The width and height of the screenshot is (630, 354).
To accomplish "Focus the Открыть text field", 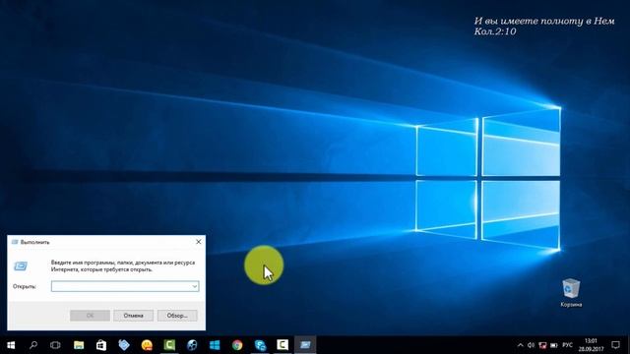I will point(125,286).
